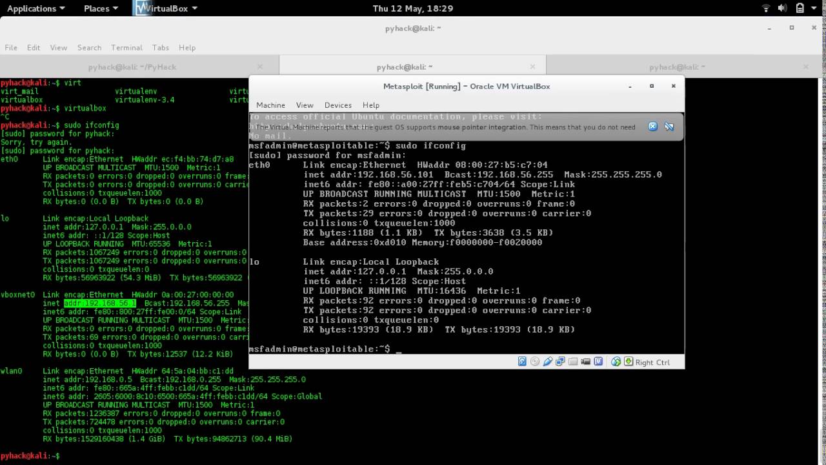This screenshot has width=826, height=465.
Task: Open the clock showing Thu 12 May, 18:29
Action: (x=413, y=8)
